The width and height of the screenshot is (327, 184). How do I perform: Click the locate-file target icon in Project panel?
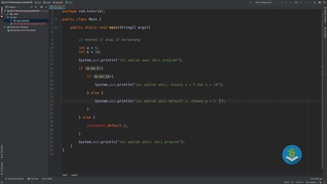point(32,7)
